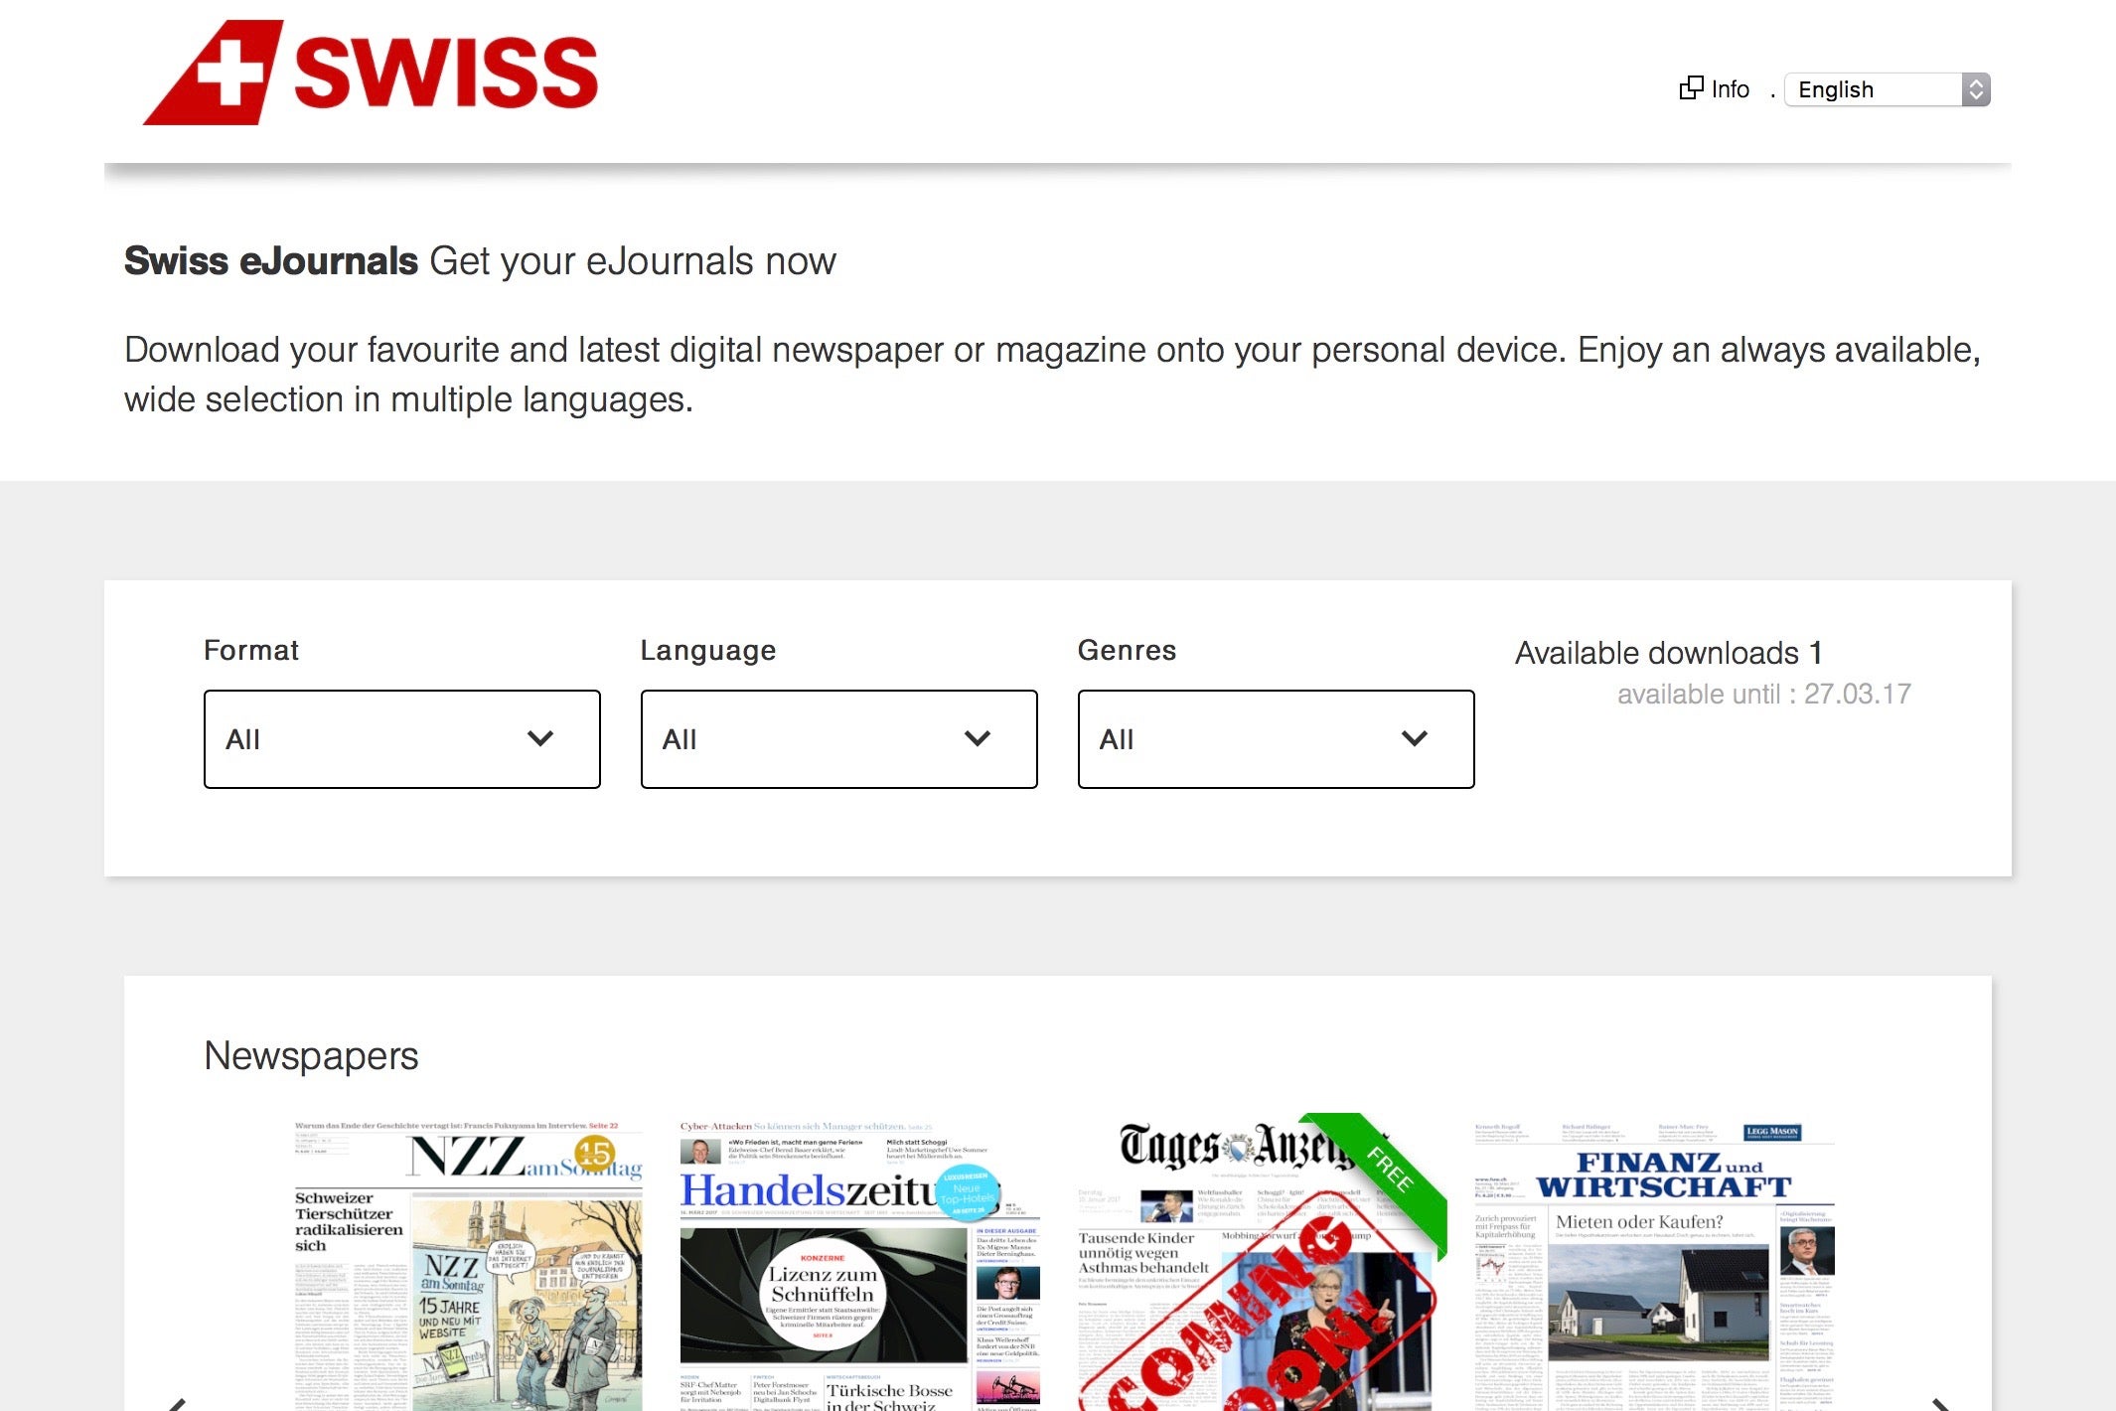Open the Handelszeitung newspaper cover
Image resolution: width=2116 pixels, height=1411 pixels.
click(x=860, y=1265)
